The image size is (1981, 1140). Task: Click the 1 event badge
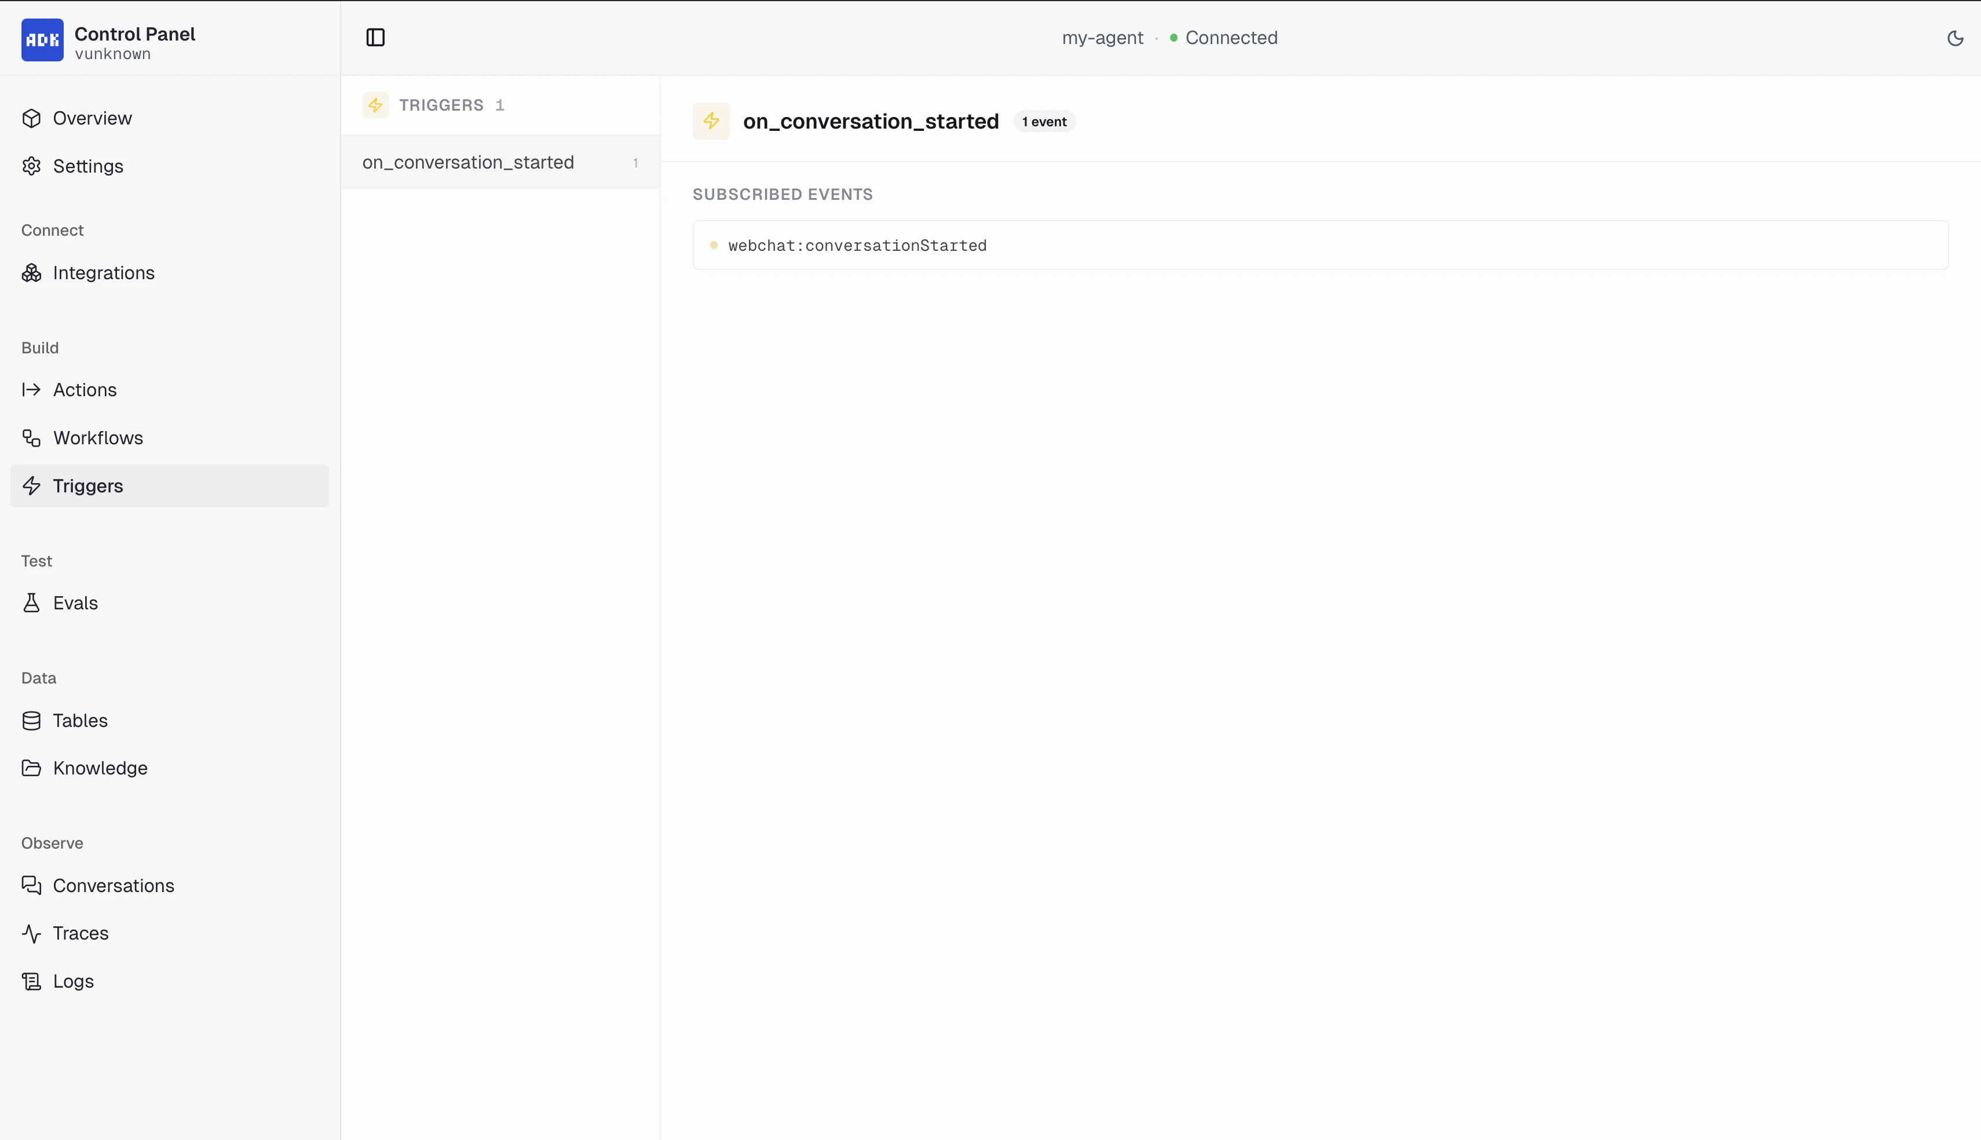click(1045, 122)
